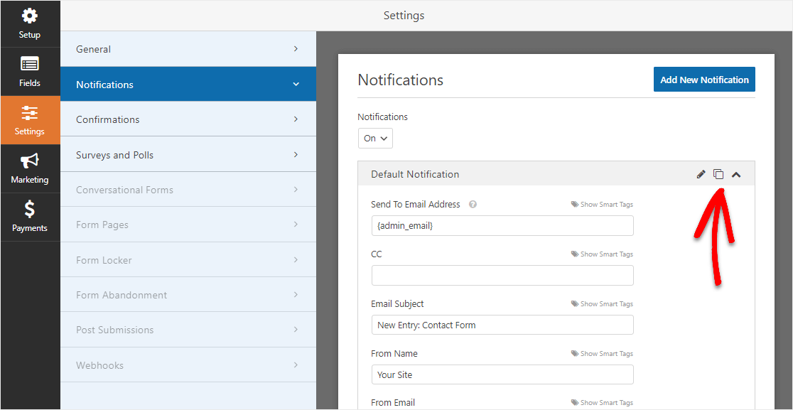Open Post Submissions section
Image resolution: width=793 pixels, height=410 pixels.
click(188, 330)
